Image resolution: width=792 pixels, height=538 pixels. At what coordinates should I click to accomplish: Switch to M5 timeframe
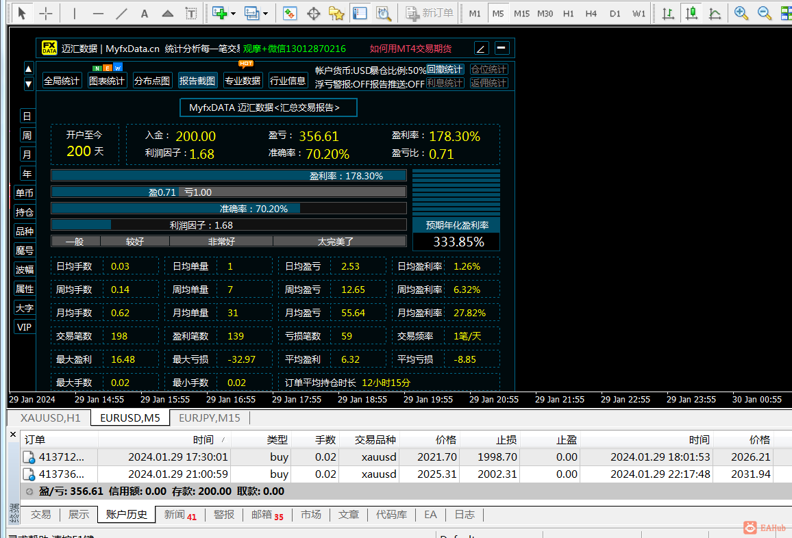[498, 14]
